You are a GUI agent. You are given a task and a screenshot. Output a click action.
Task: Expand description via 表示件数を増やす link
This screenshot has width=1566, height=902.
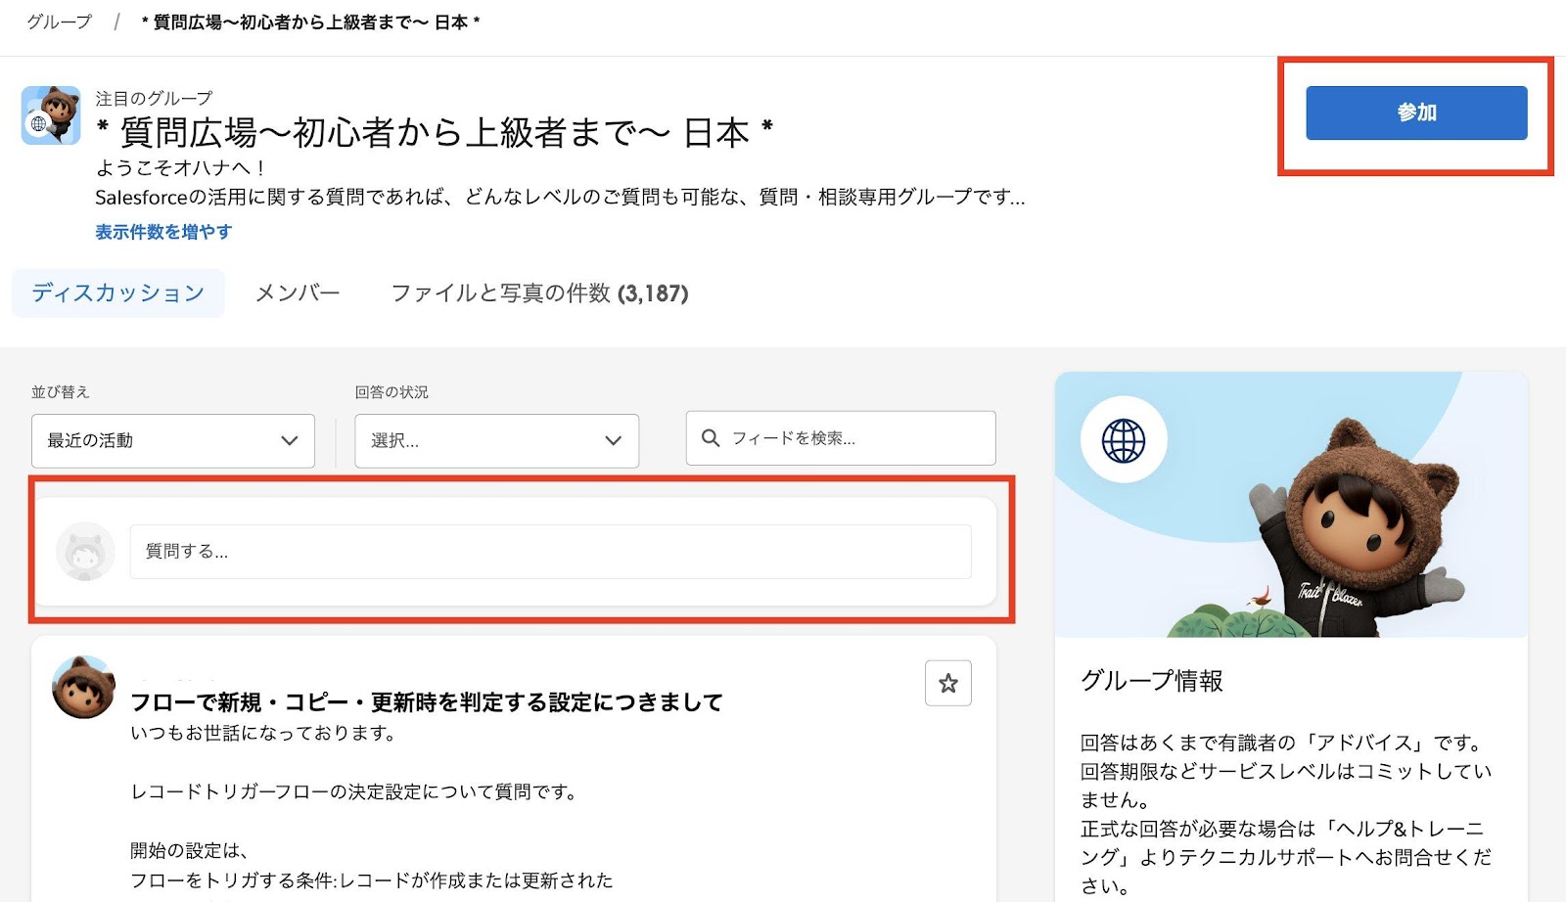[163, 232]
